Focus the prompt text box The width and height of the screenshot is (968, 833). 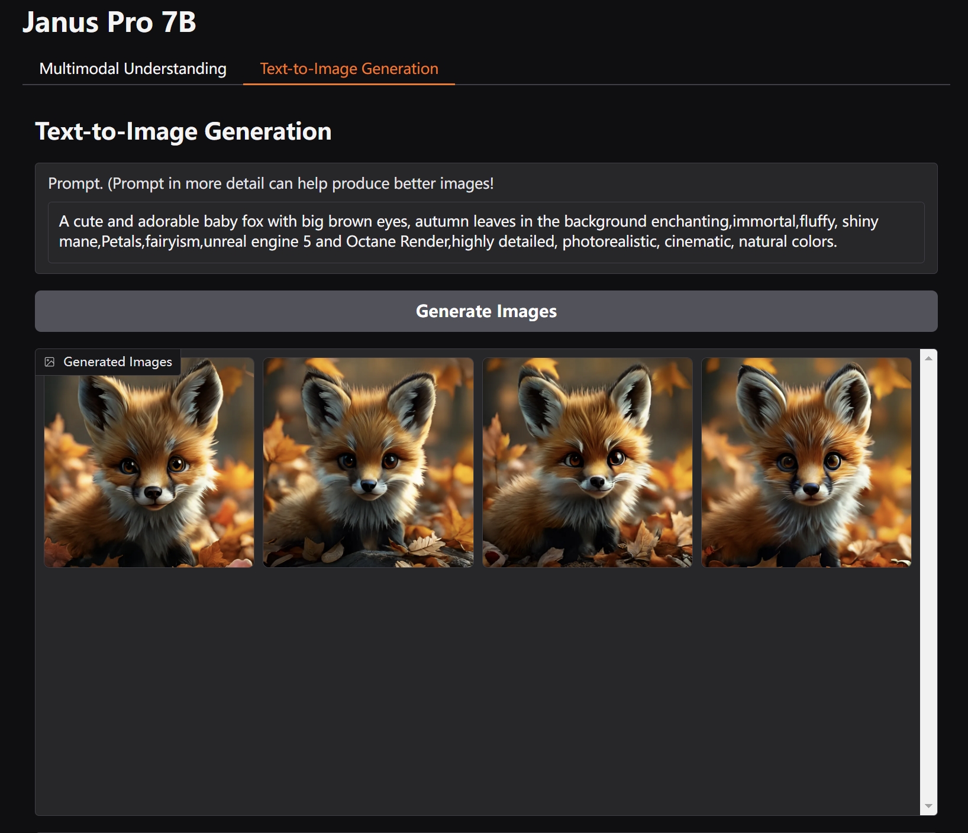[x=485, y=231]
